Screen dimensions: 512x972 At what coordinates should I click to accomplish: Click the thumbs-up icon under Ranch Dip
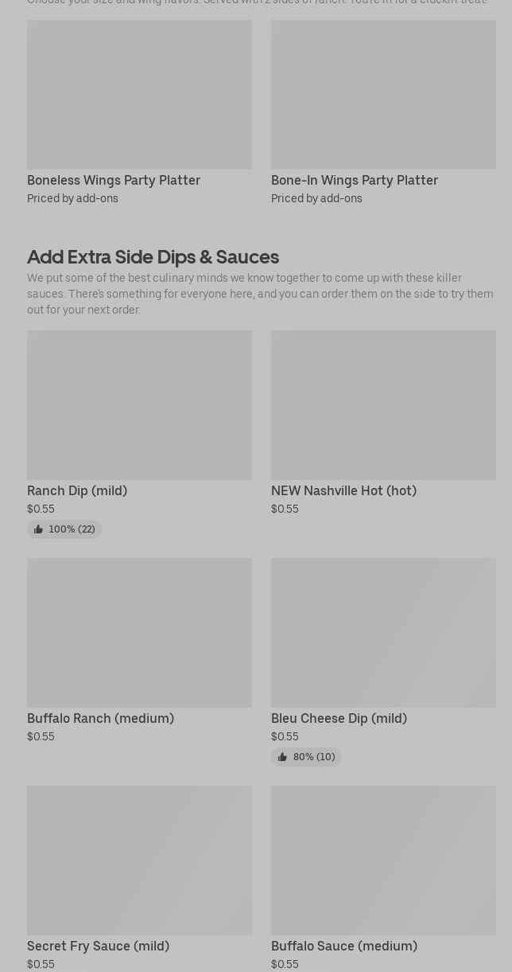pos(38,529)
